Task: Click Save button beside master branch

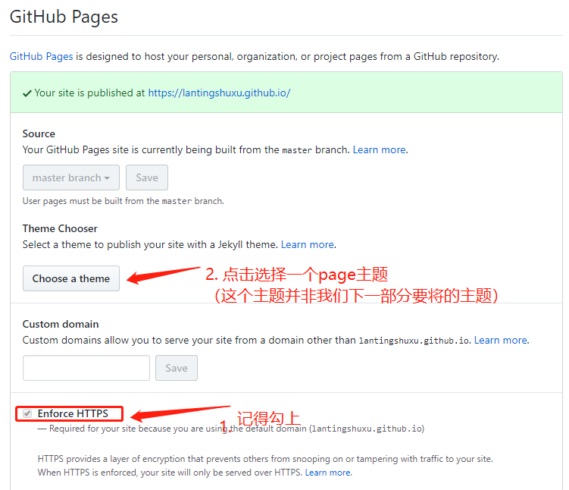Action: pos(147,177)
